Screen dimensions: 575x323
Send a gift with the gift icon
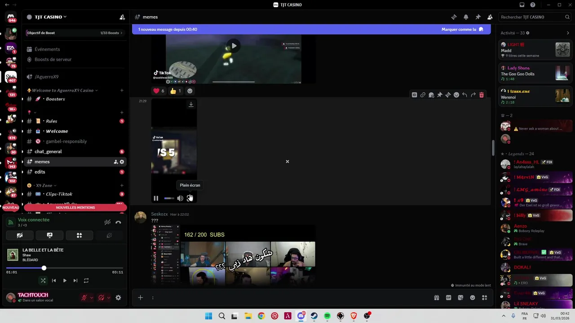[x=436, y=297]
